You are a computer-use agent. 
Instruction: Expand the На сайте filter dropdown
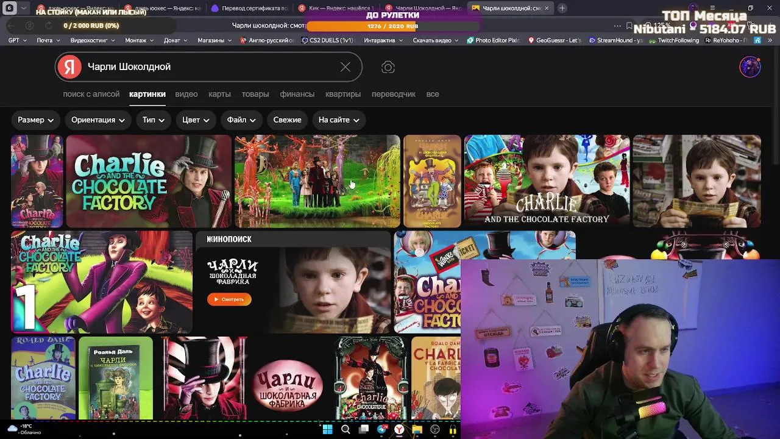(x=338, y=120)
